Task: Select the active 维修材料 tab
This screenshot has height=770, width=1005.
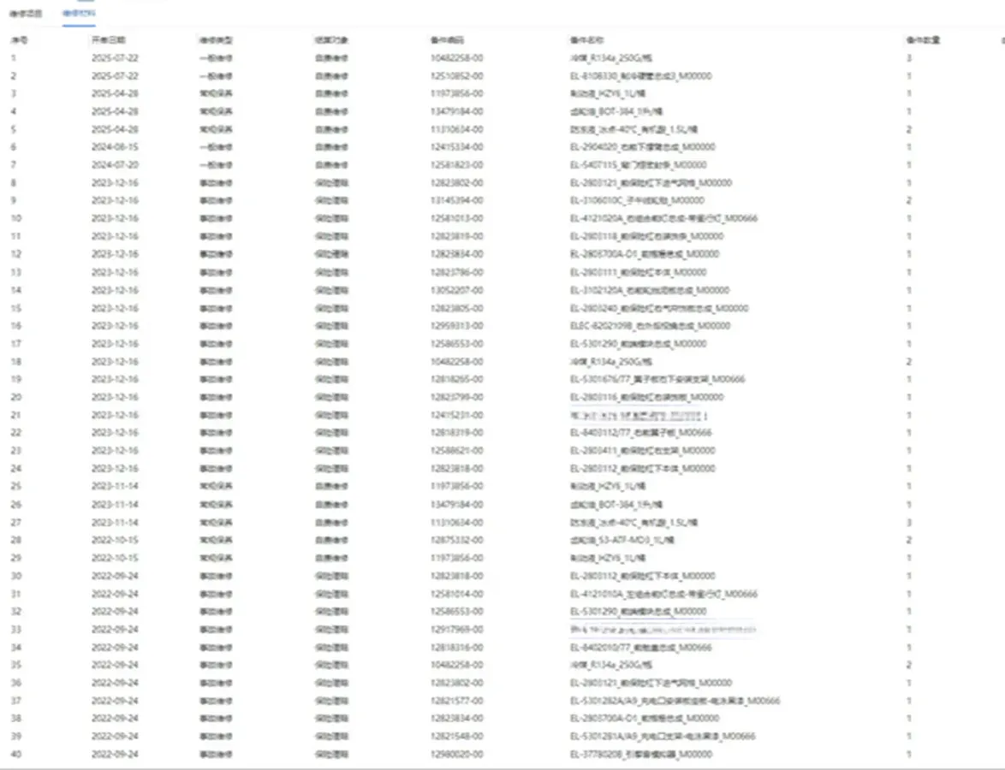Action: pos(79,15)
